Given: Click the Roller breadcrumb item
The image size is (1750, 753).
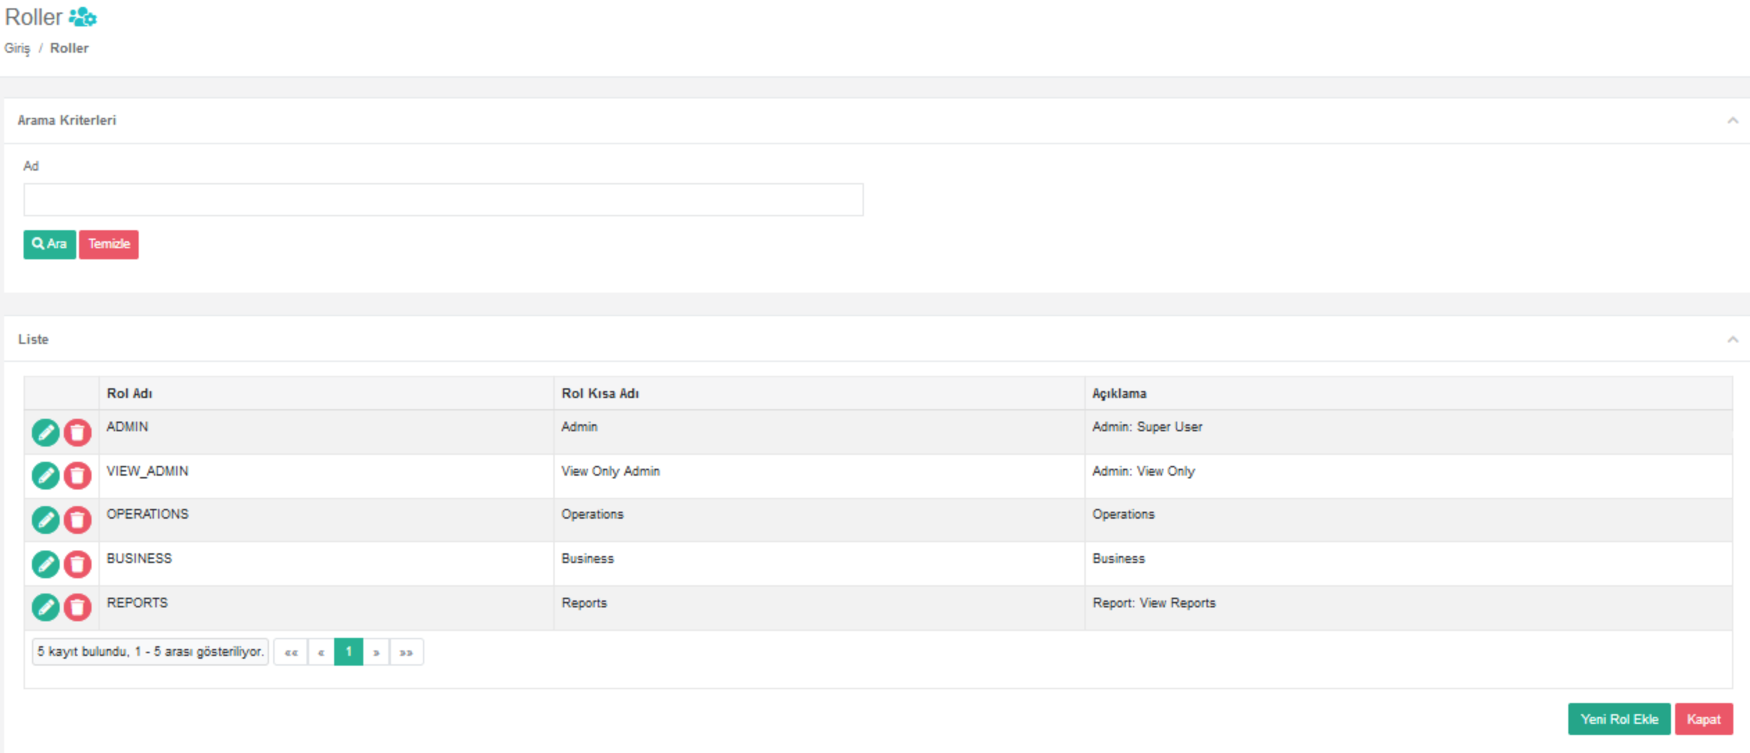Looking at the screenshot, I should [x=69, y=49].
